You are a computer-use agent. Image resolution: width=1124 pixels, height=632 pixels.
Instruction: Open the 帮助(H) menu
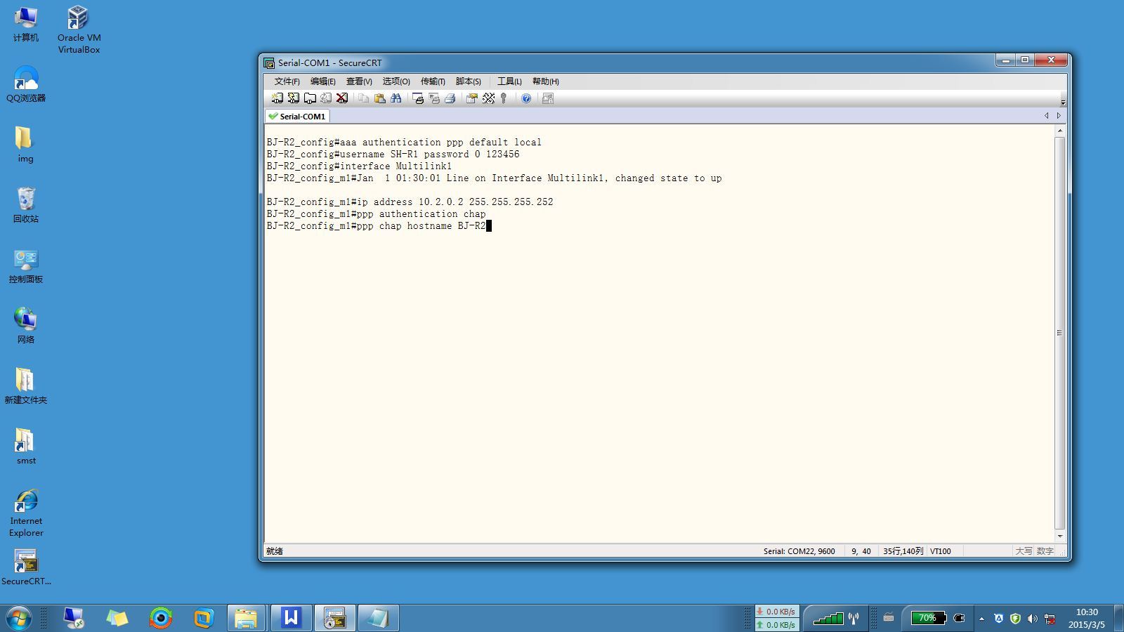(x=545, y=81)
